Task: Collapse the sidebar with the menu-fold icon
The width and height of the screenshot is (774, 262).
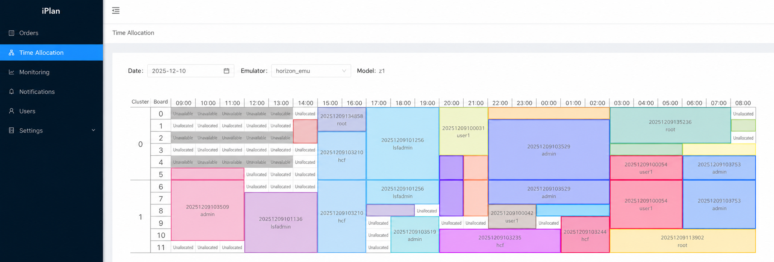Action: coord(116,10)
